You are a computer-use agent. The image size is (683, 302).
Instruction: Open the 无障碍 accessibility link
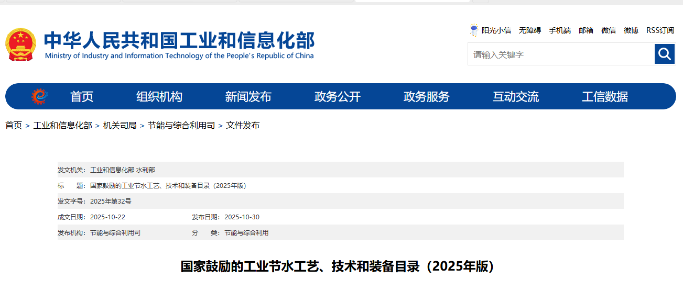coord(529,30)
